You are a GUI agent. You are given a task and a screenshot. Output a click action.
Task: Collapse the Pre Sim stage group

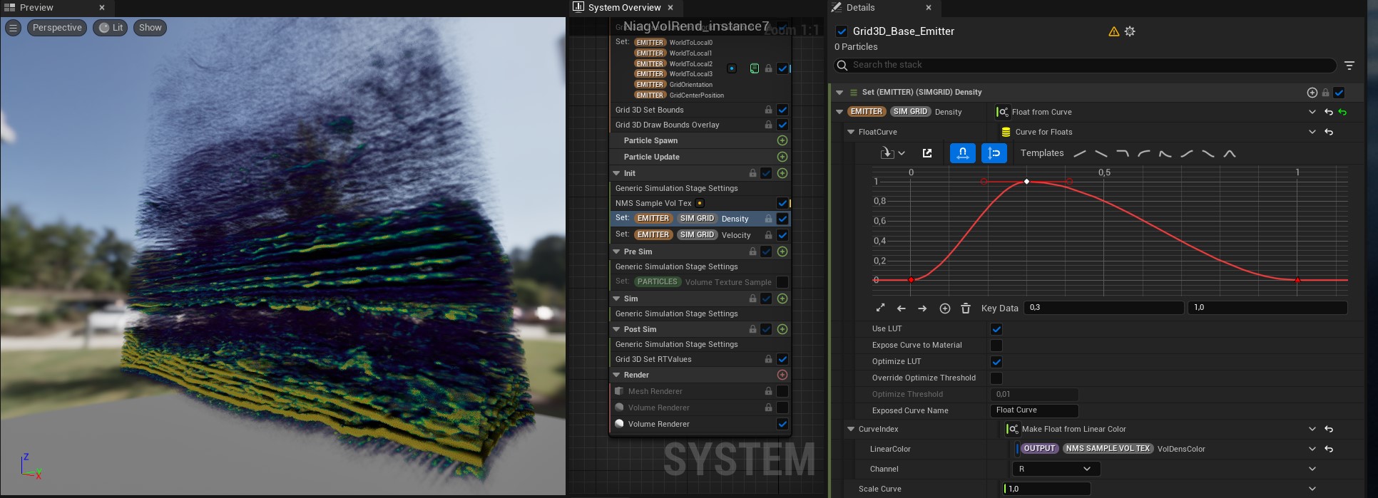[616, 251]
